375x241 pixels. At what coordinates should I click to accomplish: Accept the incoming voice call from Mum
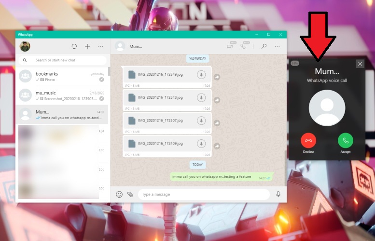(x=346, y=140)
